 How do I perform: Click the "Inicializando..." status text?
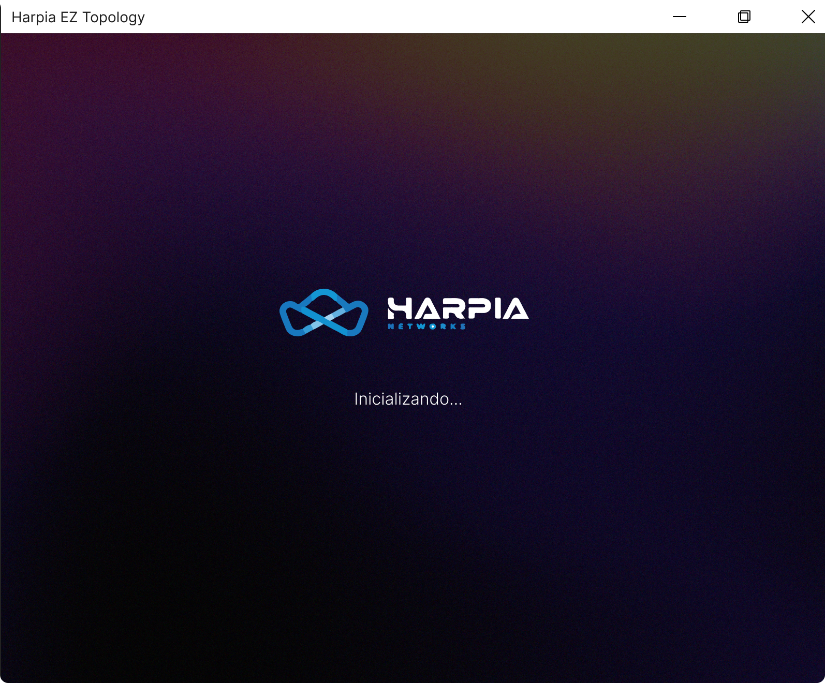408,399
